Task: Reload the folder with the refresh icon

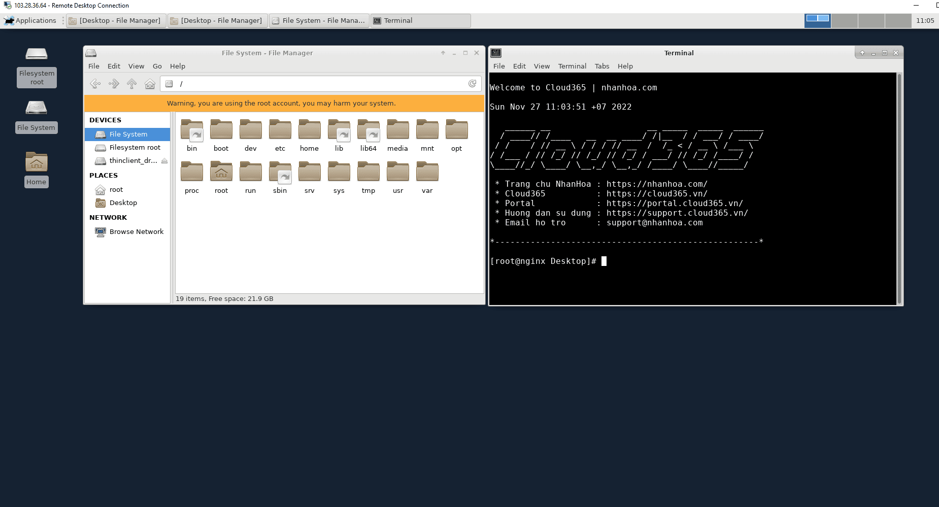Action: 473,84
